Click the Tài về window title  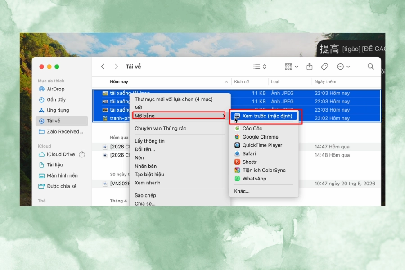(x=133, y=67)
